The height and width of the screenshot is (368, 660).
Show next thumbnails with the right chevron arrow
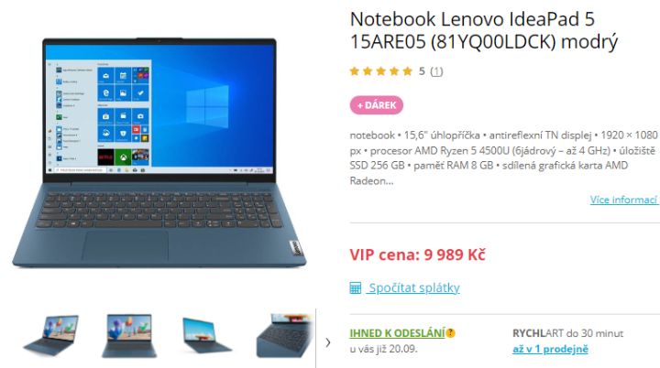point(328,342)
